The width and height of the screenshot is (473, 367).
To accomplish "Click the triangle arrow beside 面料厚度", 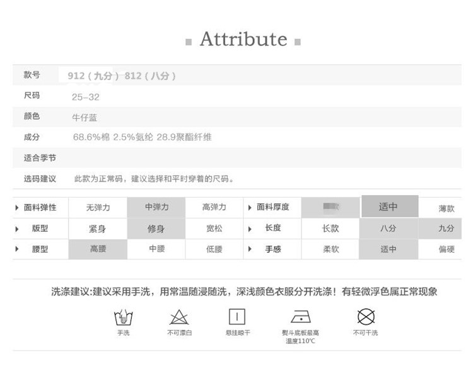I will 250,208.
